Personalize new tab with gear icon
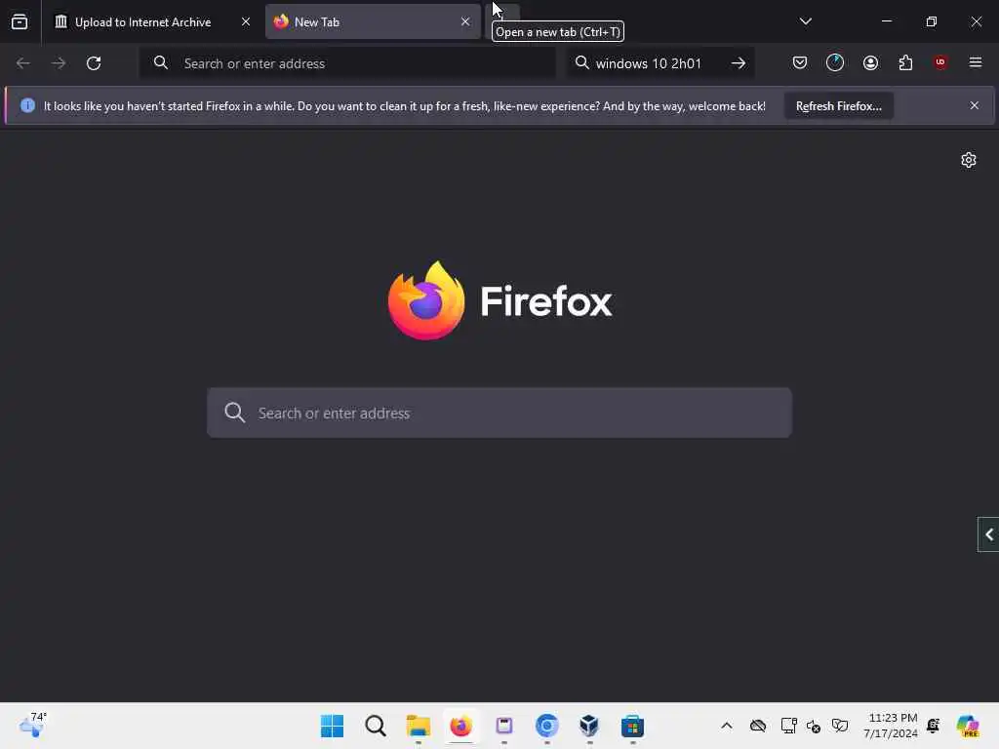Image resolution: width=999 pixels, height=749 pixels. coord(969,160)
